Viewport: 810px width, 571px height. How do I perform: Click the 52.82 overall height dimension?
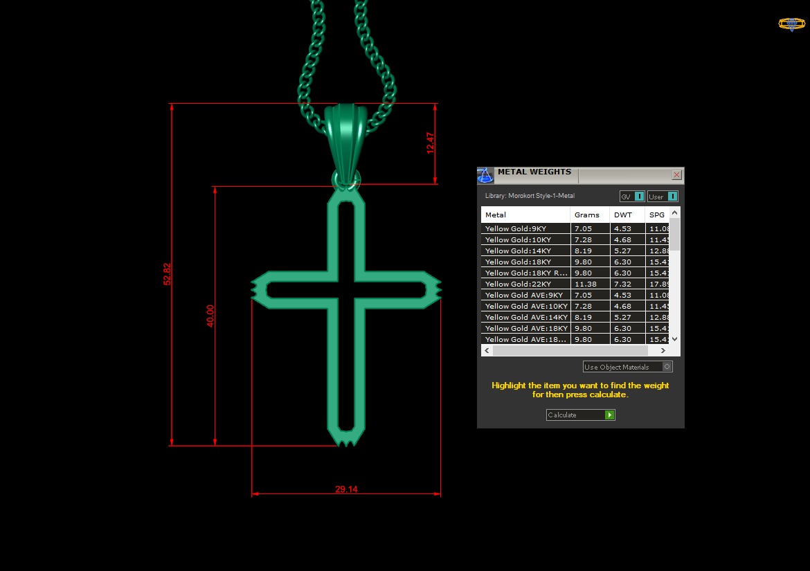167,274
